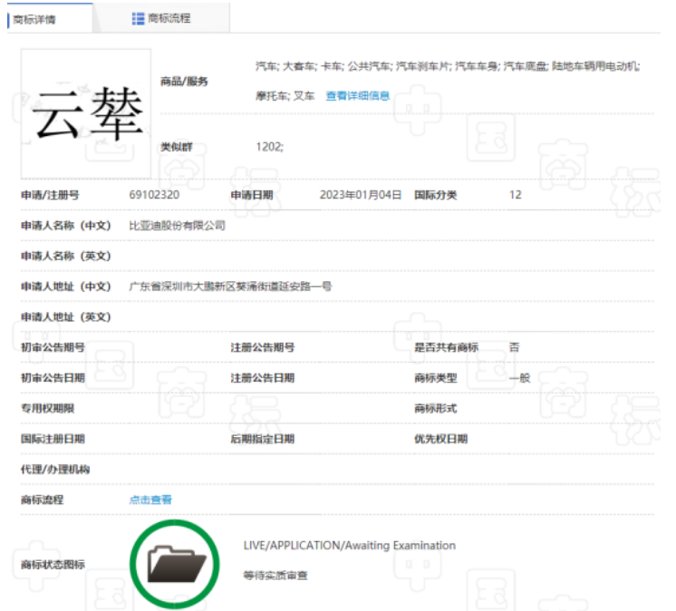Image resolution: width=676 pixels, height=611 pixels.
Task: Select international class value 12
Action: pos(516,195)
